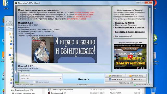Click the Mine-Line сервера heading
This screenshot has height=94, width=167.
[x=38, y=10]
